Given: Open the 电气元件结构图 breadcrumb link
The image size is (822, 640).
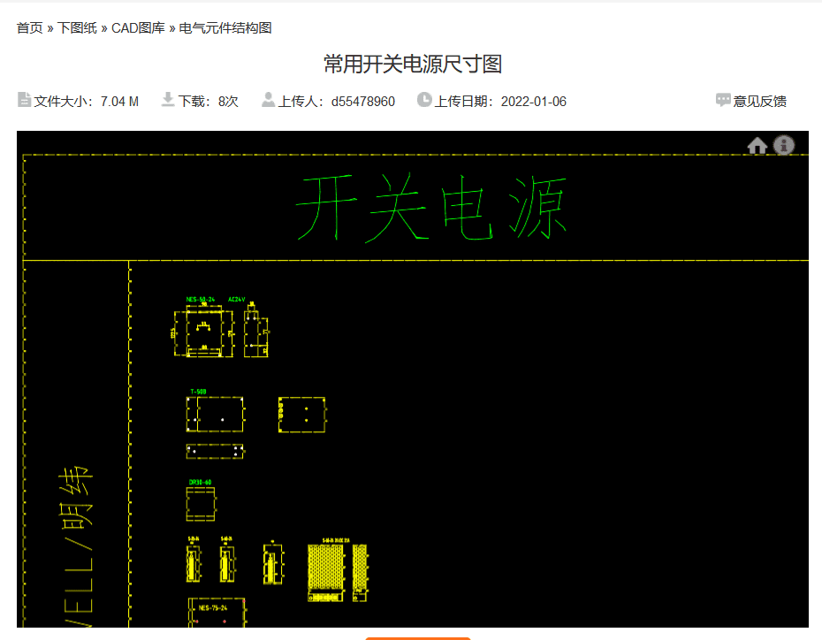Looking at the screenshot, I should click(224, 27).
